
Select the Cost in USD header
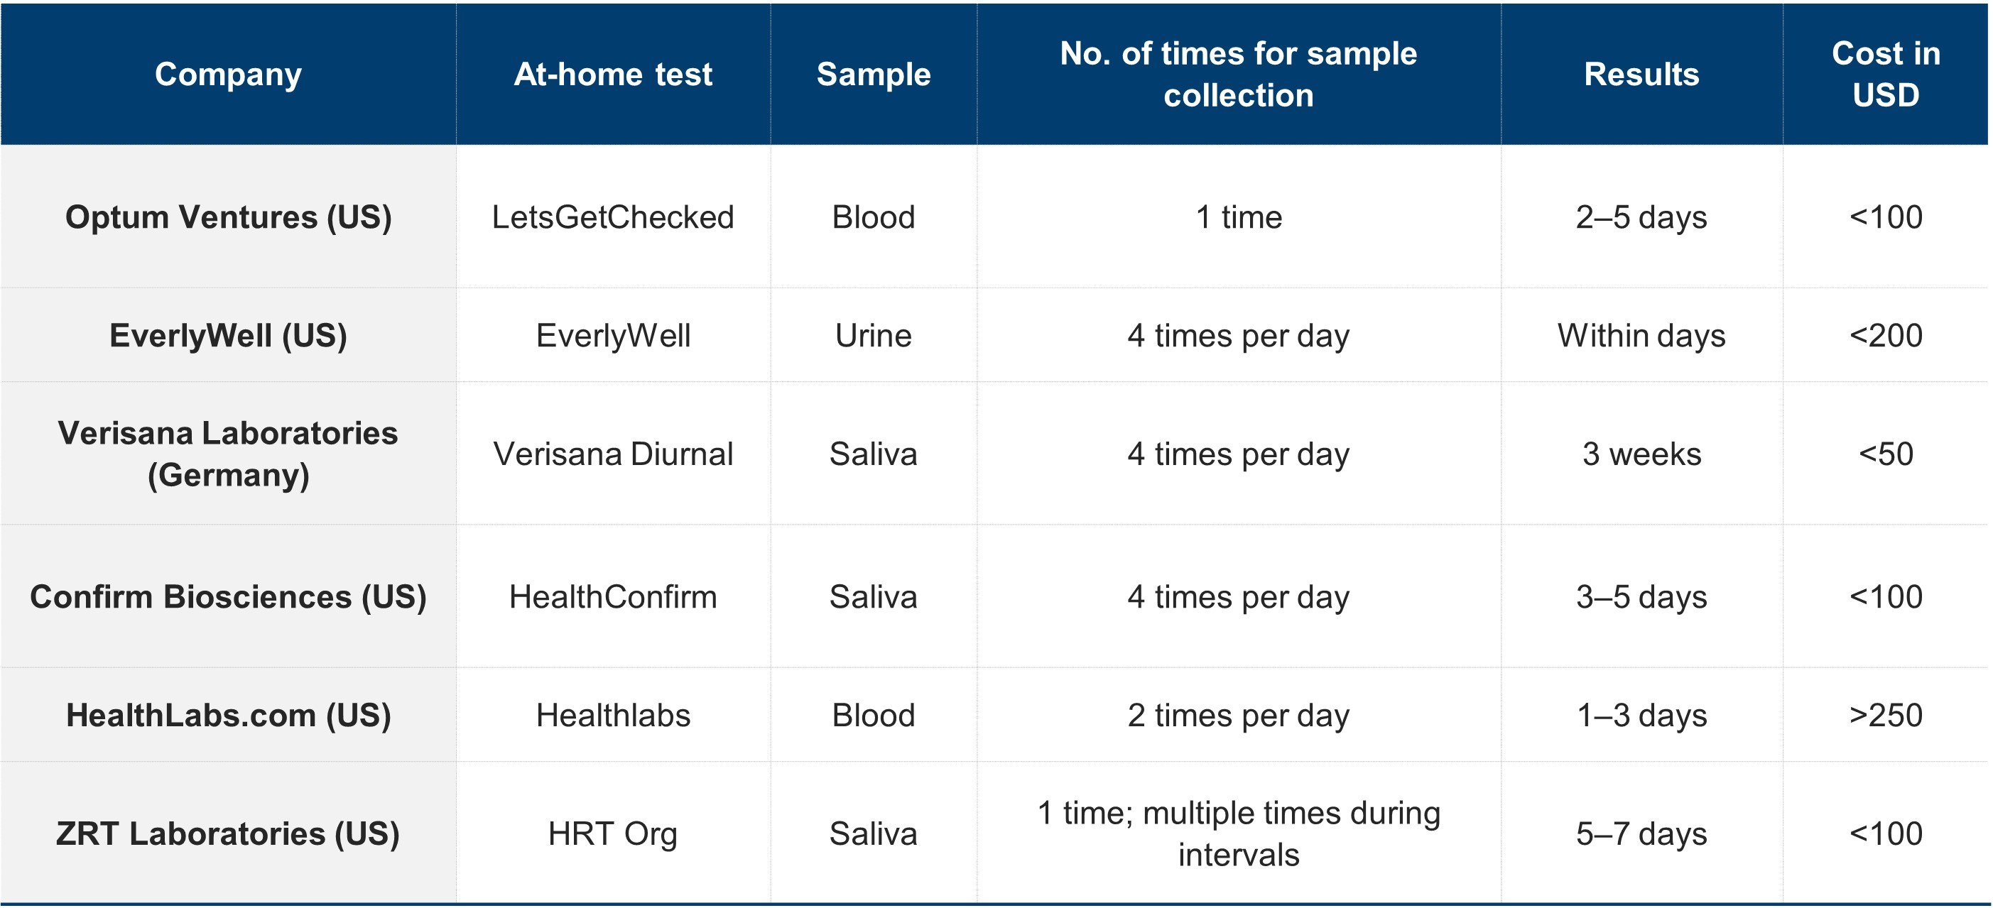tap(1886, 75)
